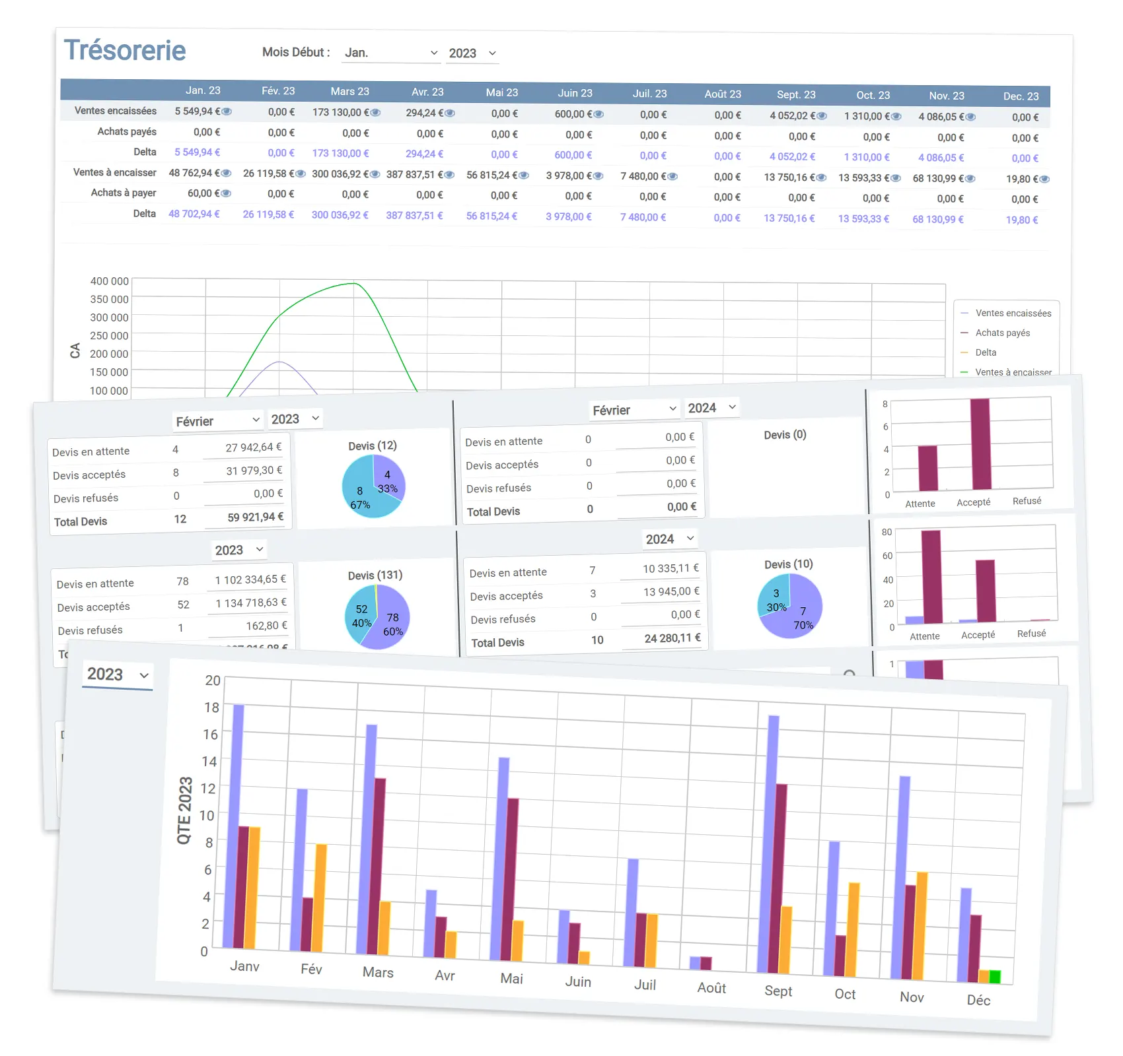
Task: Hide Ventes à encaisser line via legend
Action: (x=1013, y=372)
